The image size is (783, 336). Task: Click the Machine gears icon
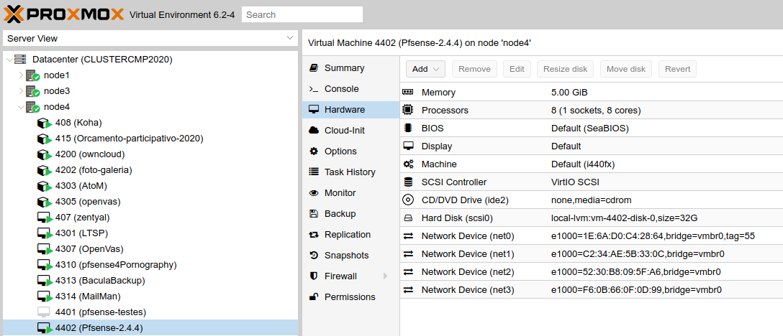(408, 164)
